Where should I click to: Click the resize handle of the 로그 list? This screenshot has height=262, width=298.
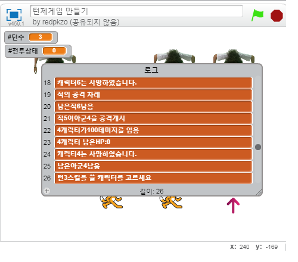click(259, 192)
